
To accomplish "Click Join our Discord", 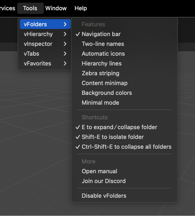I will pos(124,181).
